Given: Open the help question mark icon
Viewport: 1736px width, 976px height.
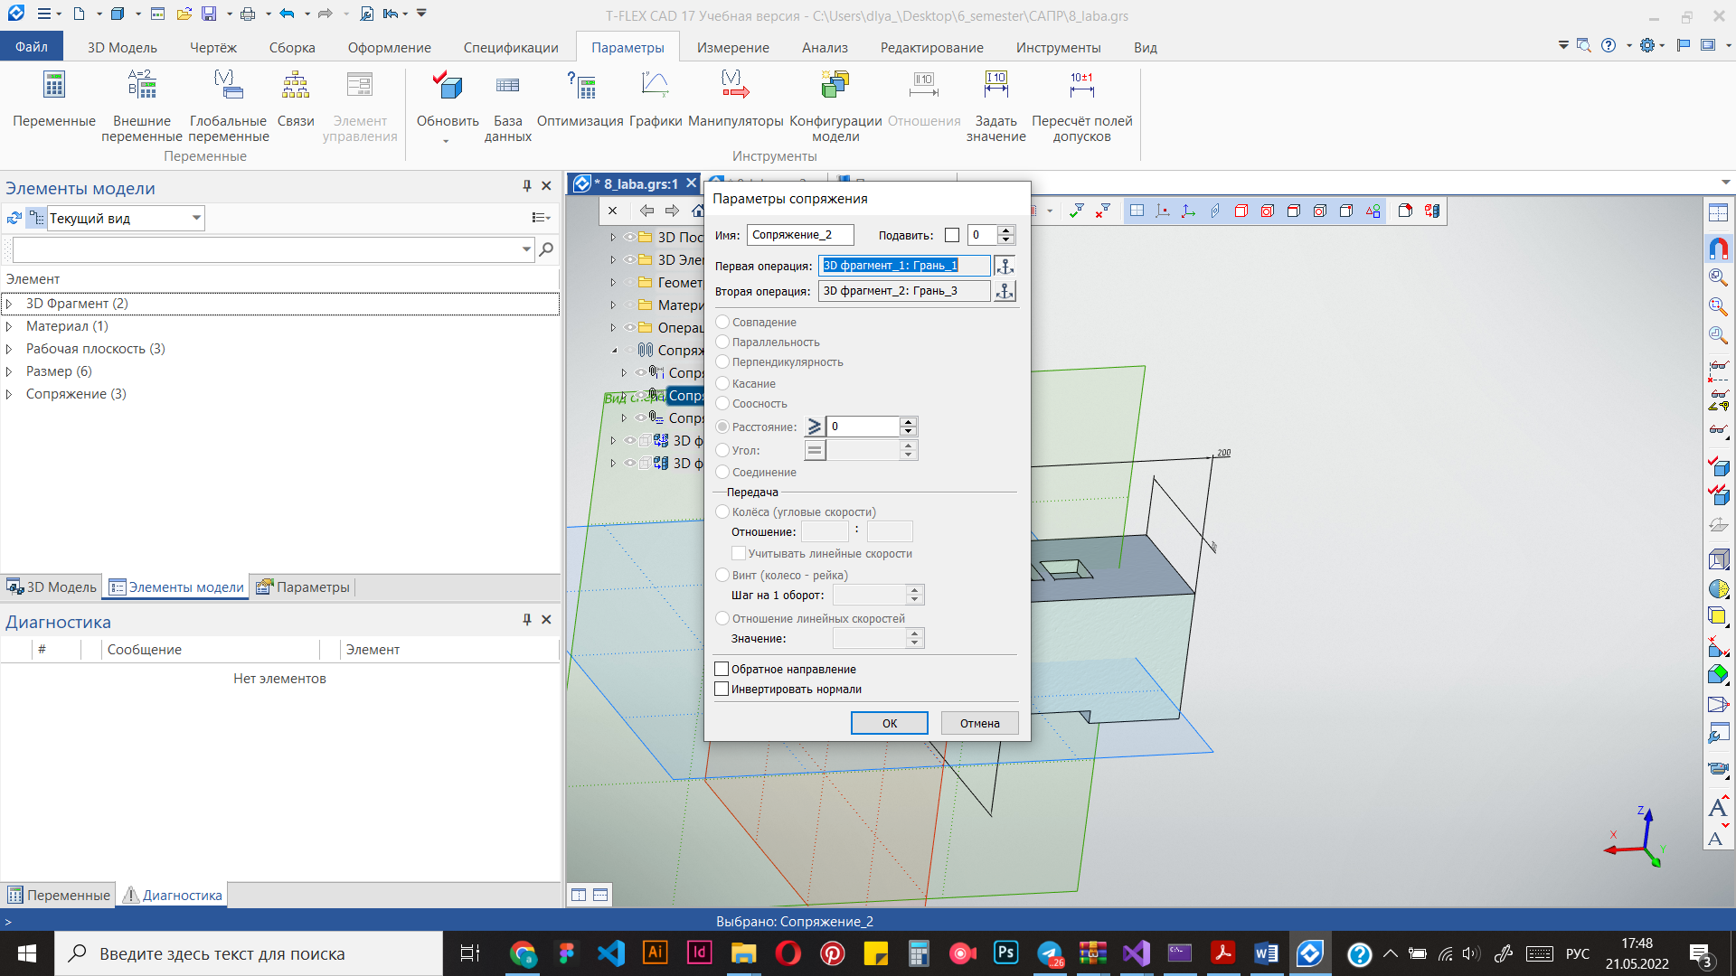Looking at the screenshot, I should tap(1608, 45).
